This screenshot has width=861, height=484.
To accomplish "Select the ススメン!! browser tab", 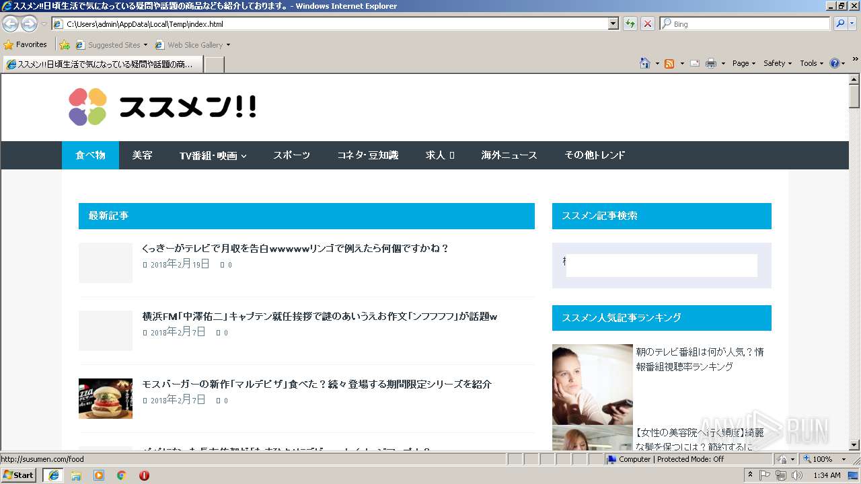I will (103, 65).
